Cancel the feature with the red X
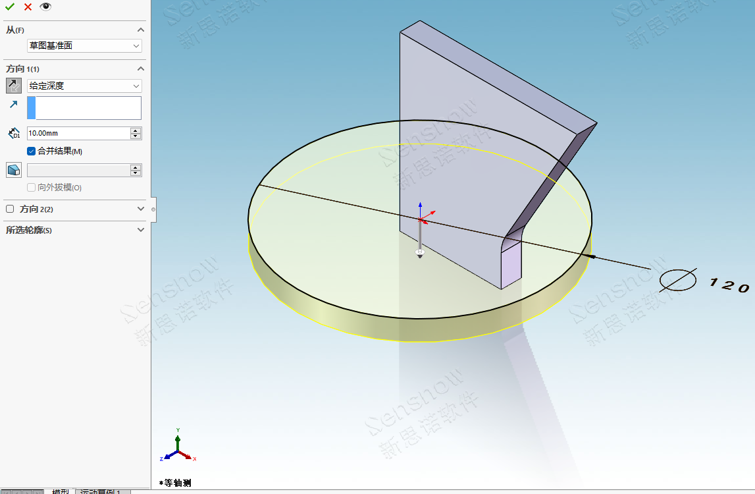 click(x=28, y=7)
